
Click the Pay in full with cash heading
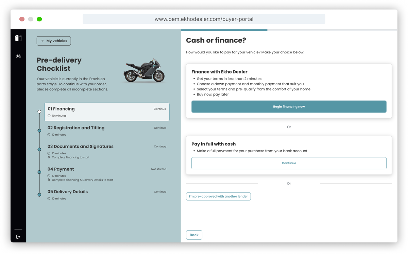[214, 144]
